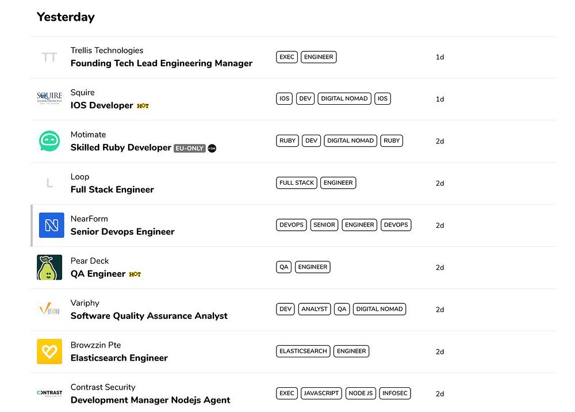Click the NearForm blue N logo
This screenshot has height=412, width=575.
click(51, 225)
